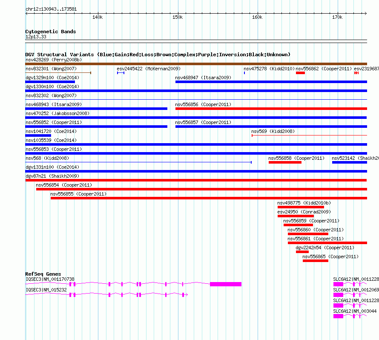Select the red nsv556855 loss bar
This screenshot has width=379, height=340.
(209, 198)
